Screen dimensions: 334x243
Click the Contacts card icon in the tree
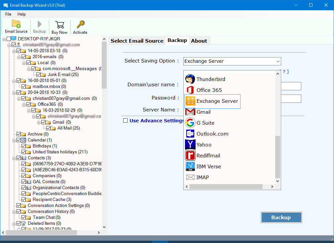[23, 158]
